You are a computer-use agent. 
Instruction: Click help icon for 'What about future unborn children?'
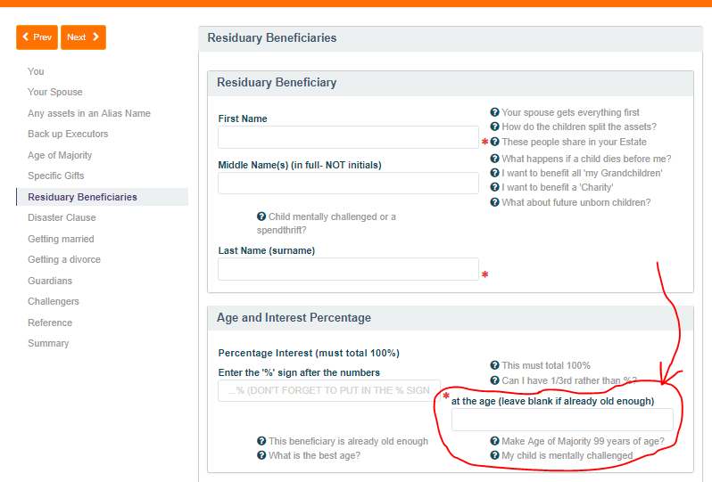coord(494,202)
